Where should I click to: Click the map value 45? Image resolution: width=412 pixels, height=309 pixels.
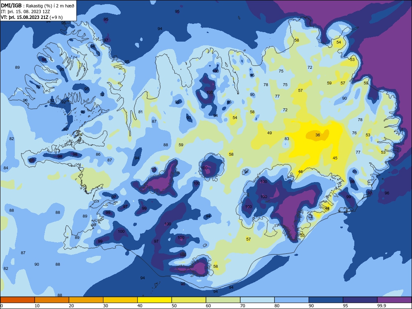click(335, 158)
